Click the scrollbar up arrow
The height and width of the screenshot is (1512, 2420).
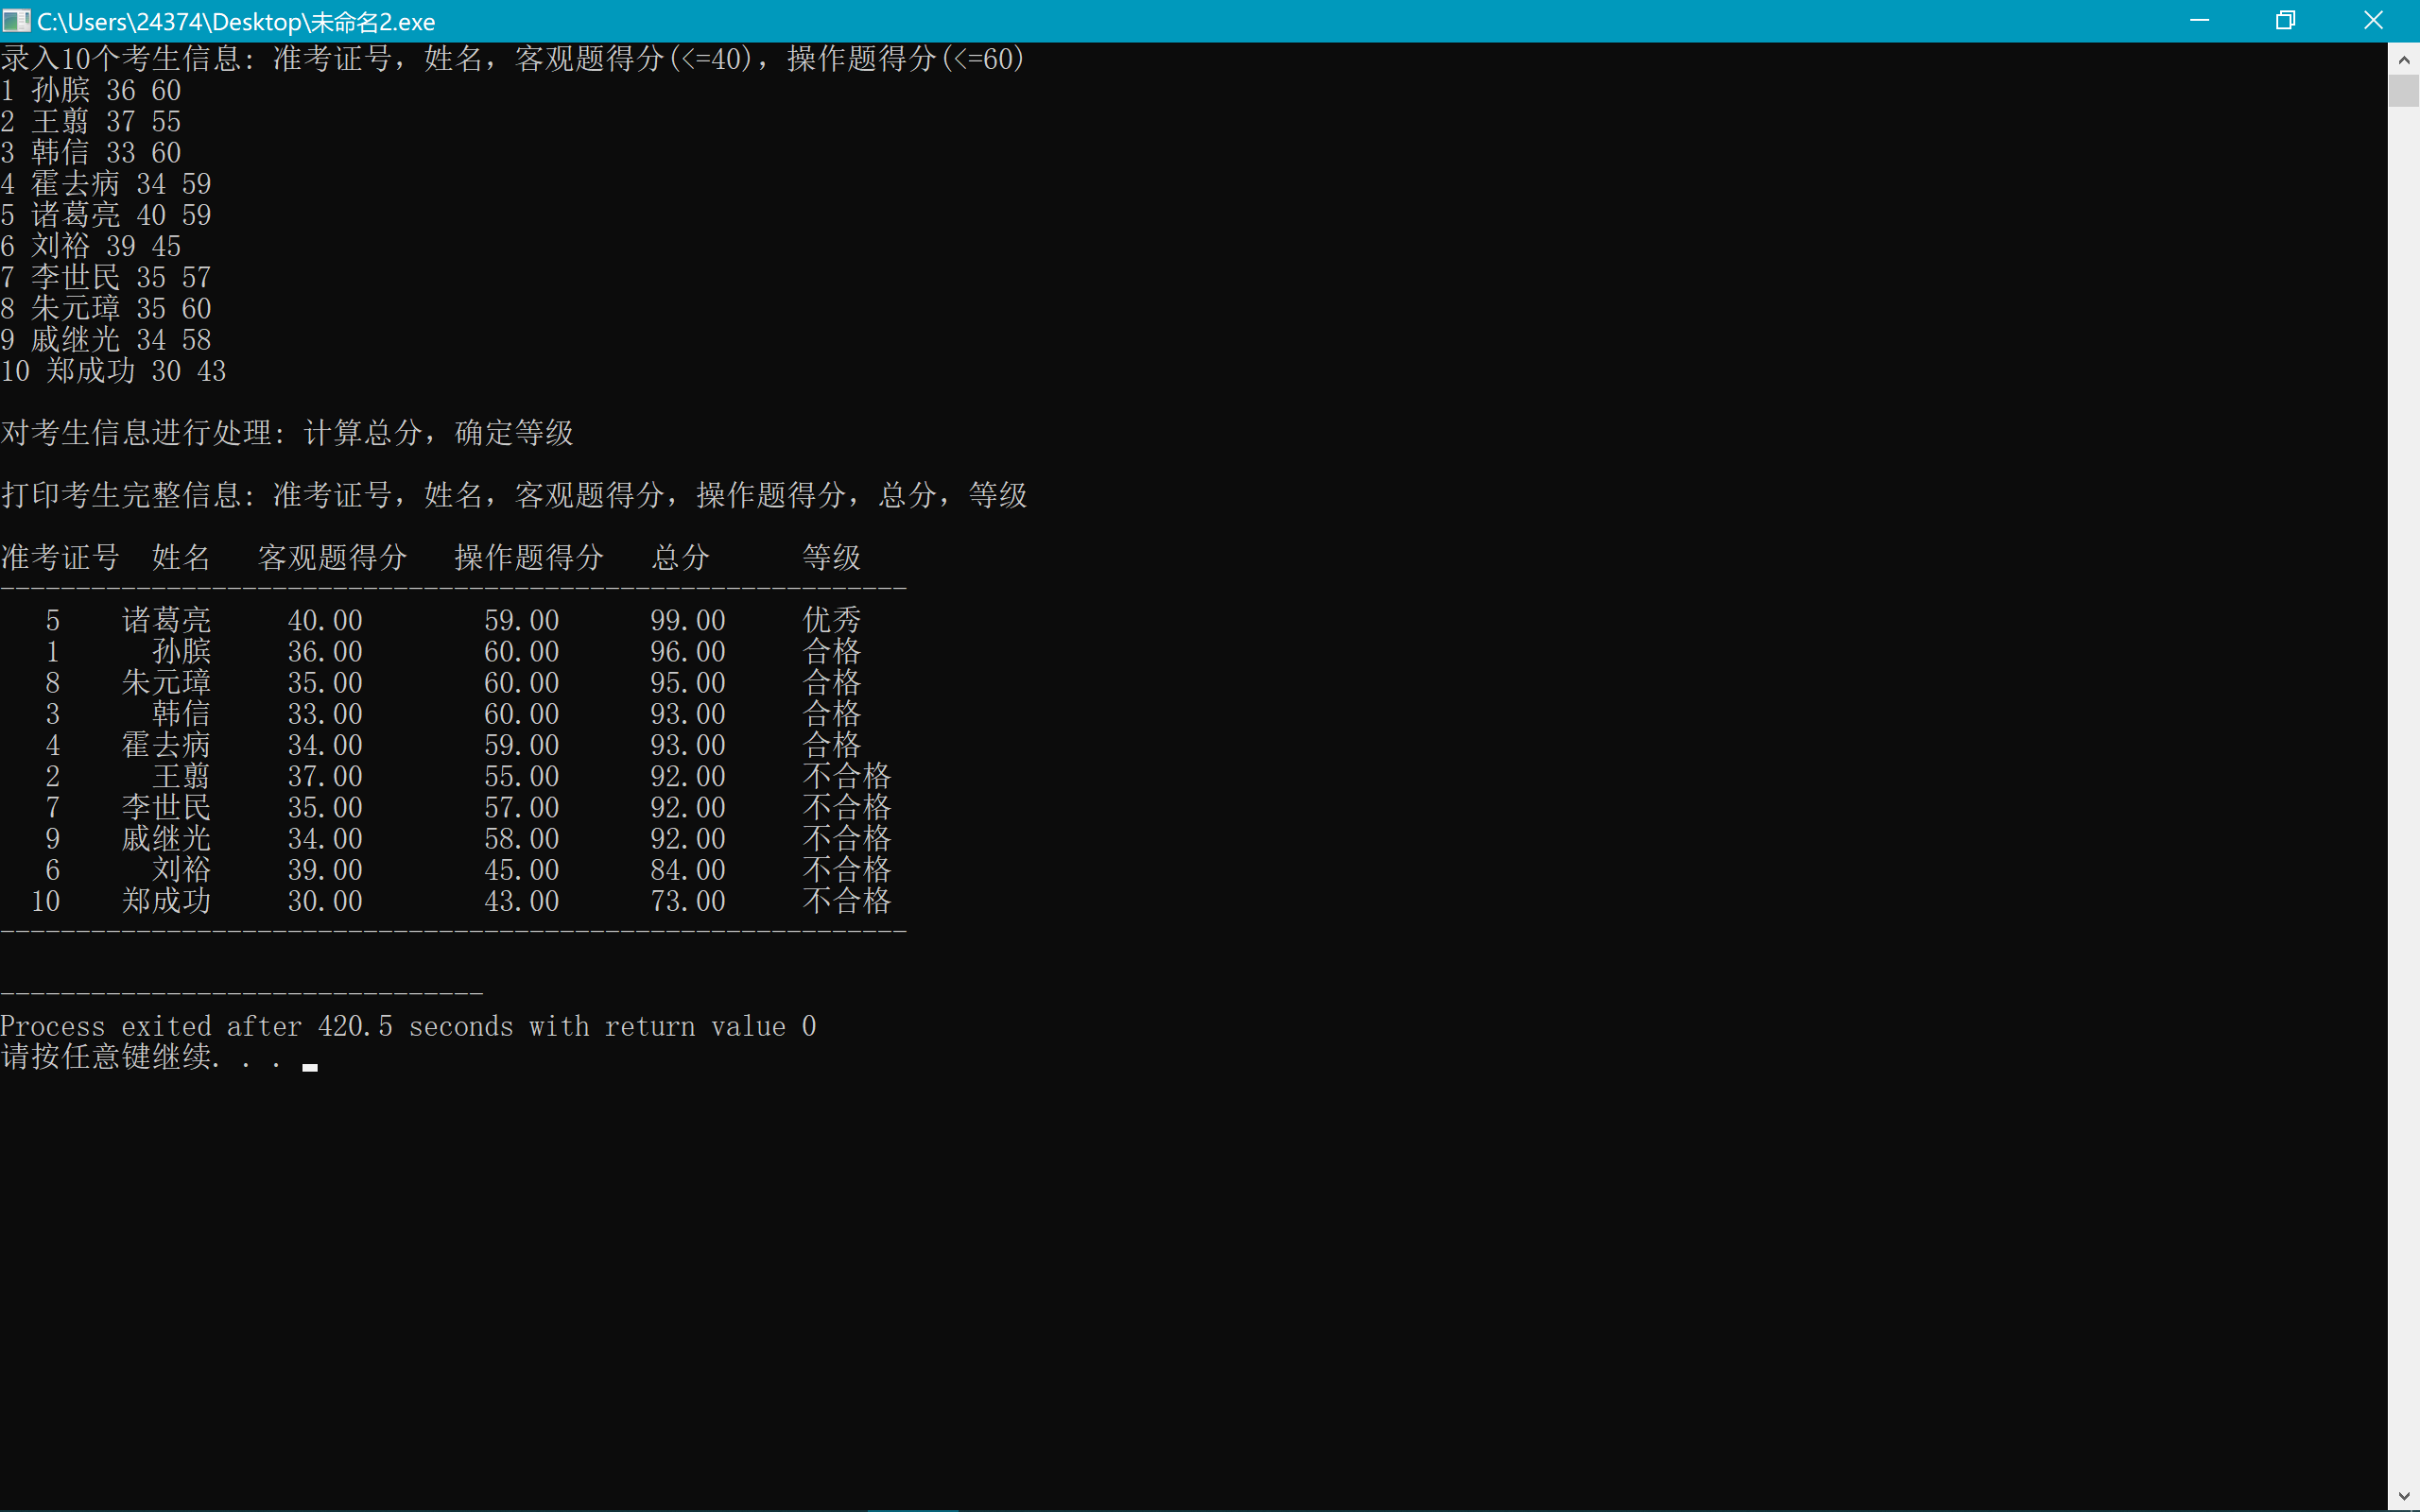coord(2403,60)
